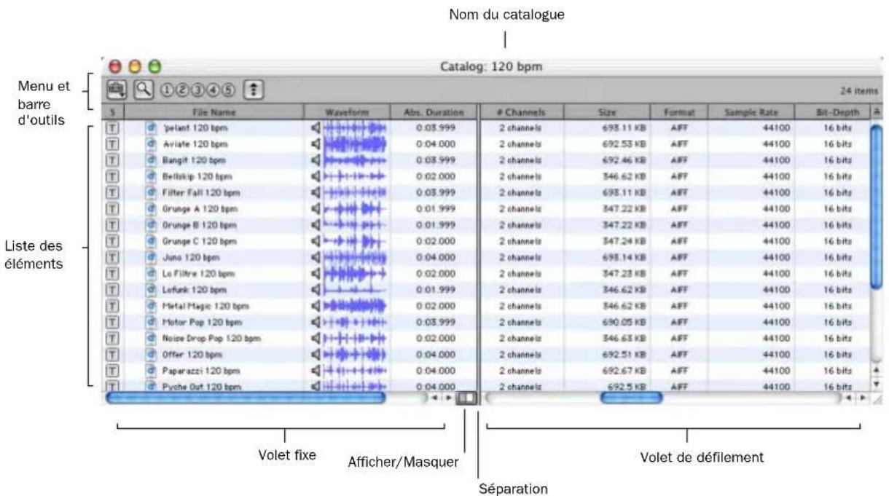Sort by the S status column header
This screenshot has height=496, width=889.
point(112,112)
